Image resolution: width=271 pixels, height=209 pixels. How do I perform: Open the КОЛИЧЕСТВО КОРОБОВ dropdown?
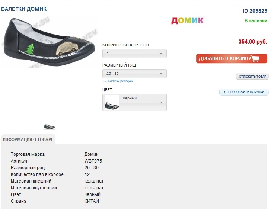(x=134, y=54)
